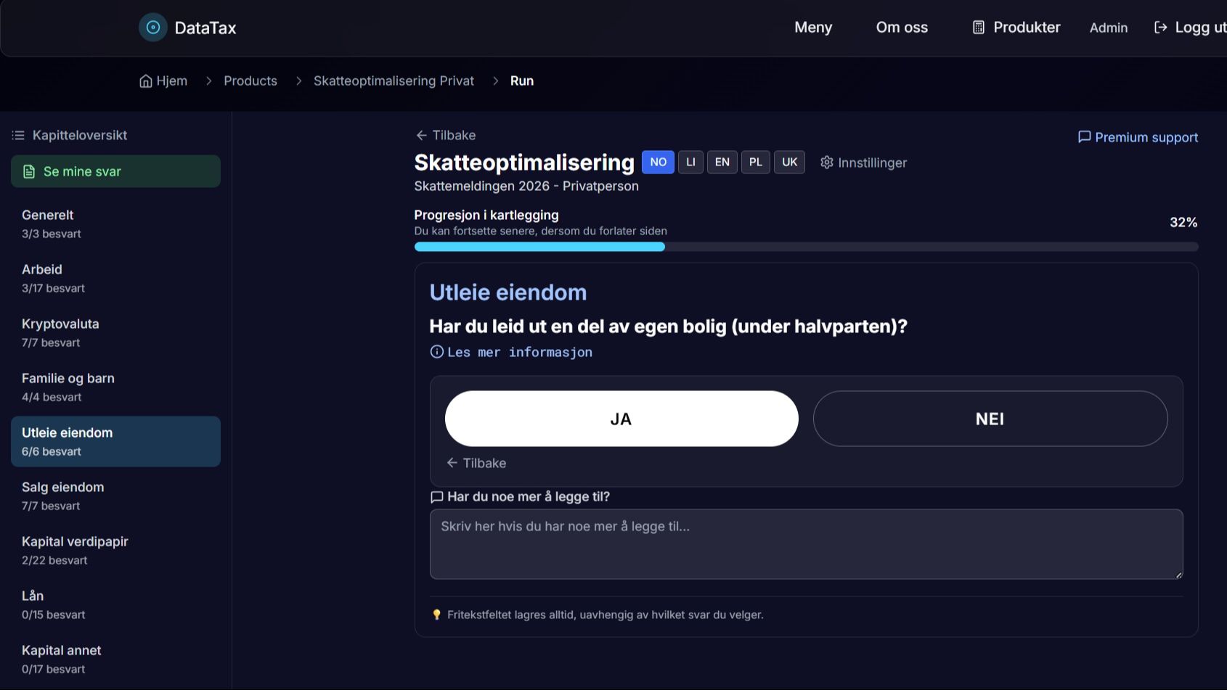The width and height of the screenshot is (1227, 690).
Task: Open Innstillinger via the gear icon
Action: [827, 163]
